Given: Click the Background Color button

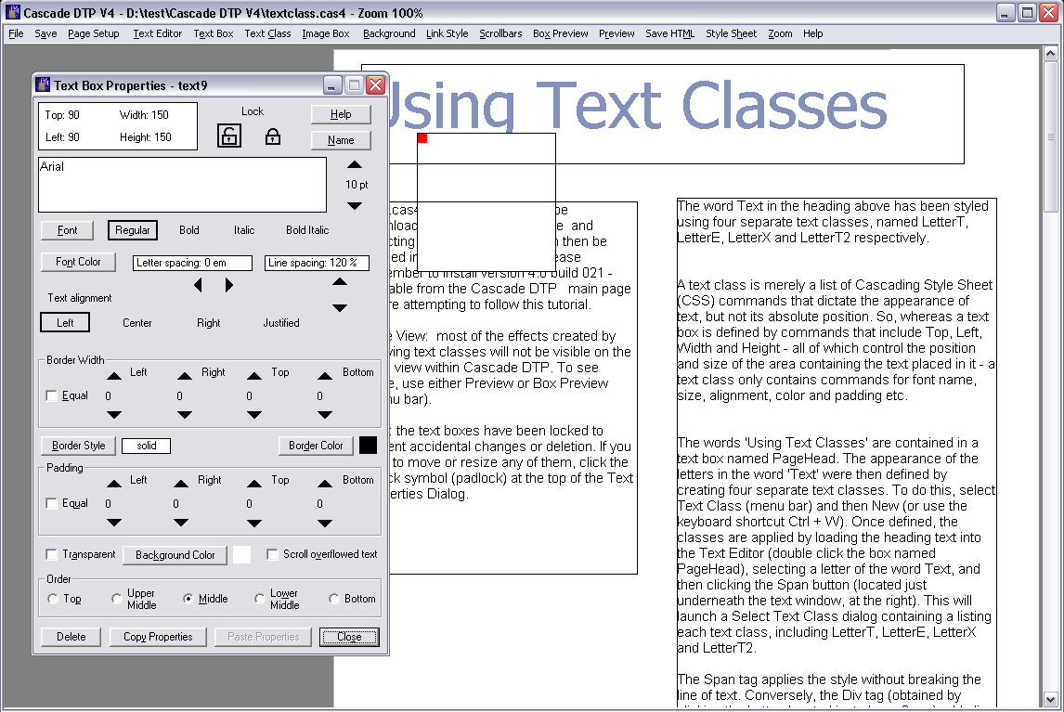Looking at the screenshot, I should (175, 554).
